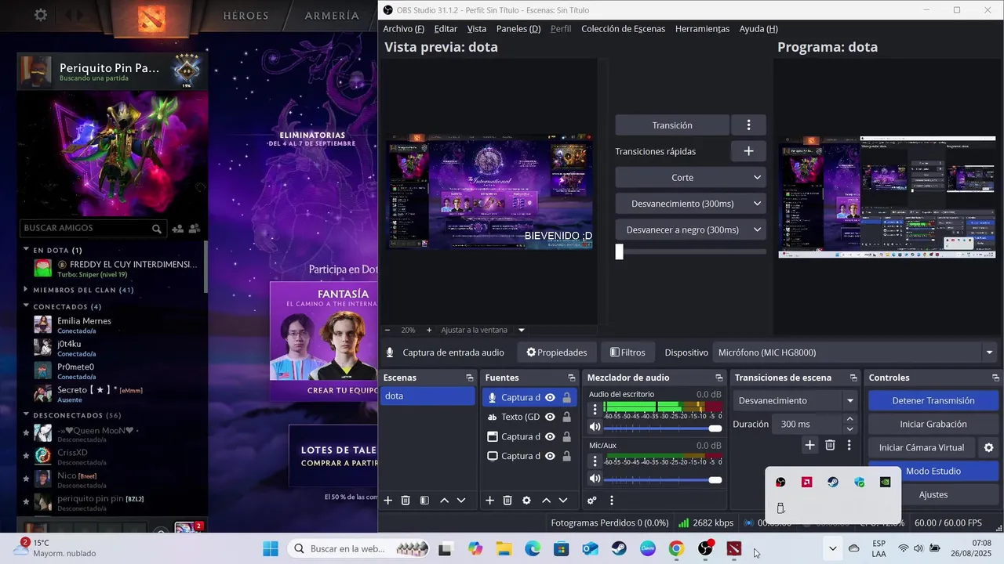Lock the display capture source
Image resolution: width=1004 pixels, height=564 pixels.
[566, 456]
